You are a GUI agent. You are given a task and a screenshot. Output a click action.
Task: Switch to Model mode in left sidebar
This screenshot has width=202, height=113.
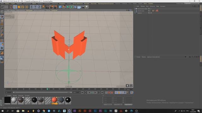2,17
